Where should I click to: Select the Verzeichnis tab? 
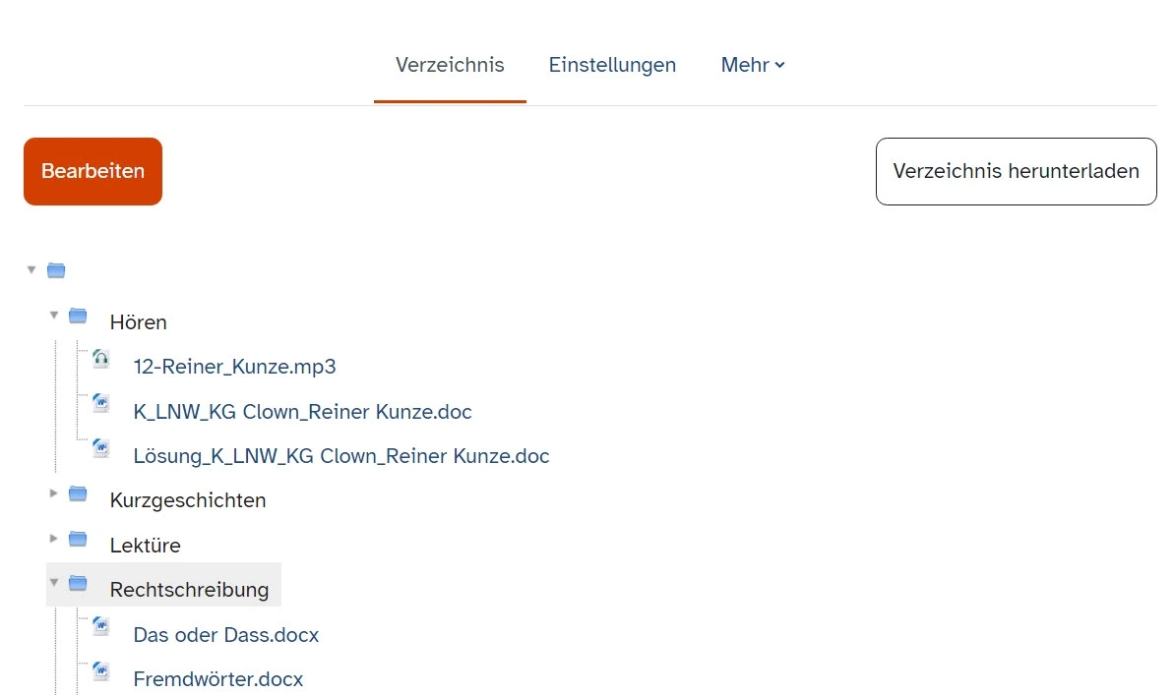coord(450,65)
